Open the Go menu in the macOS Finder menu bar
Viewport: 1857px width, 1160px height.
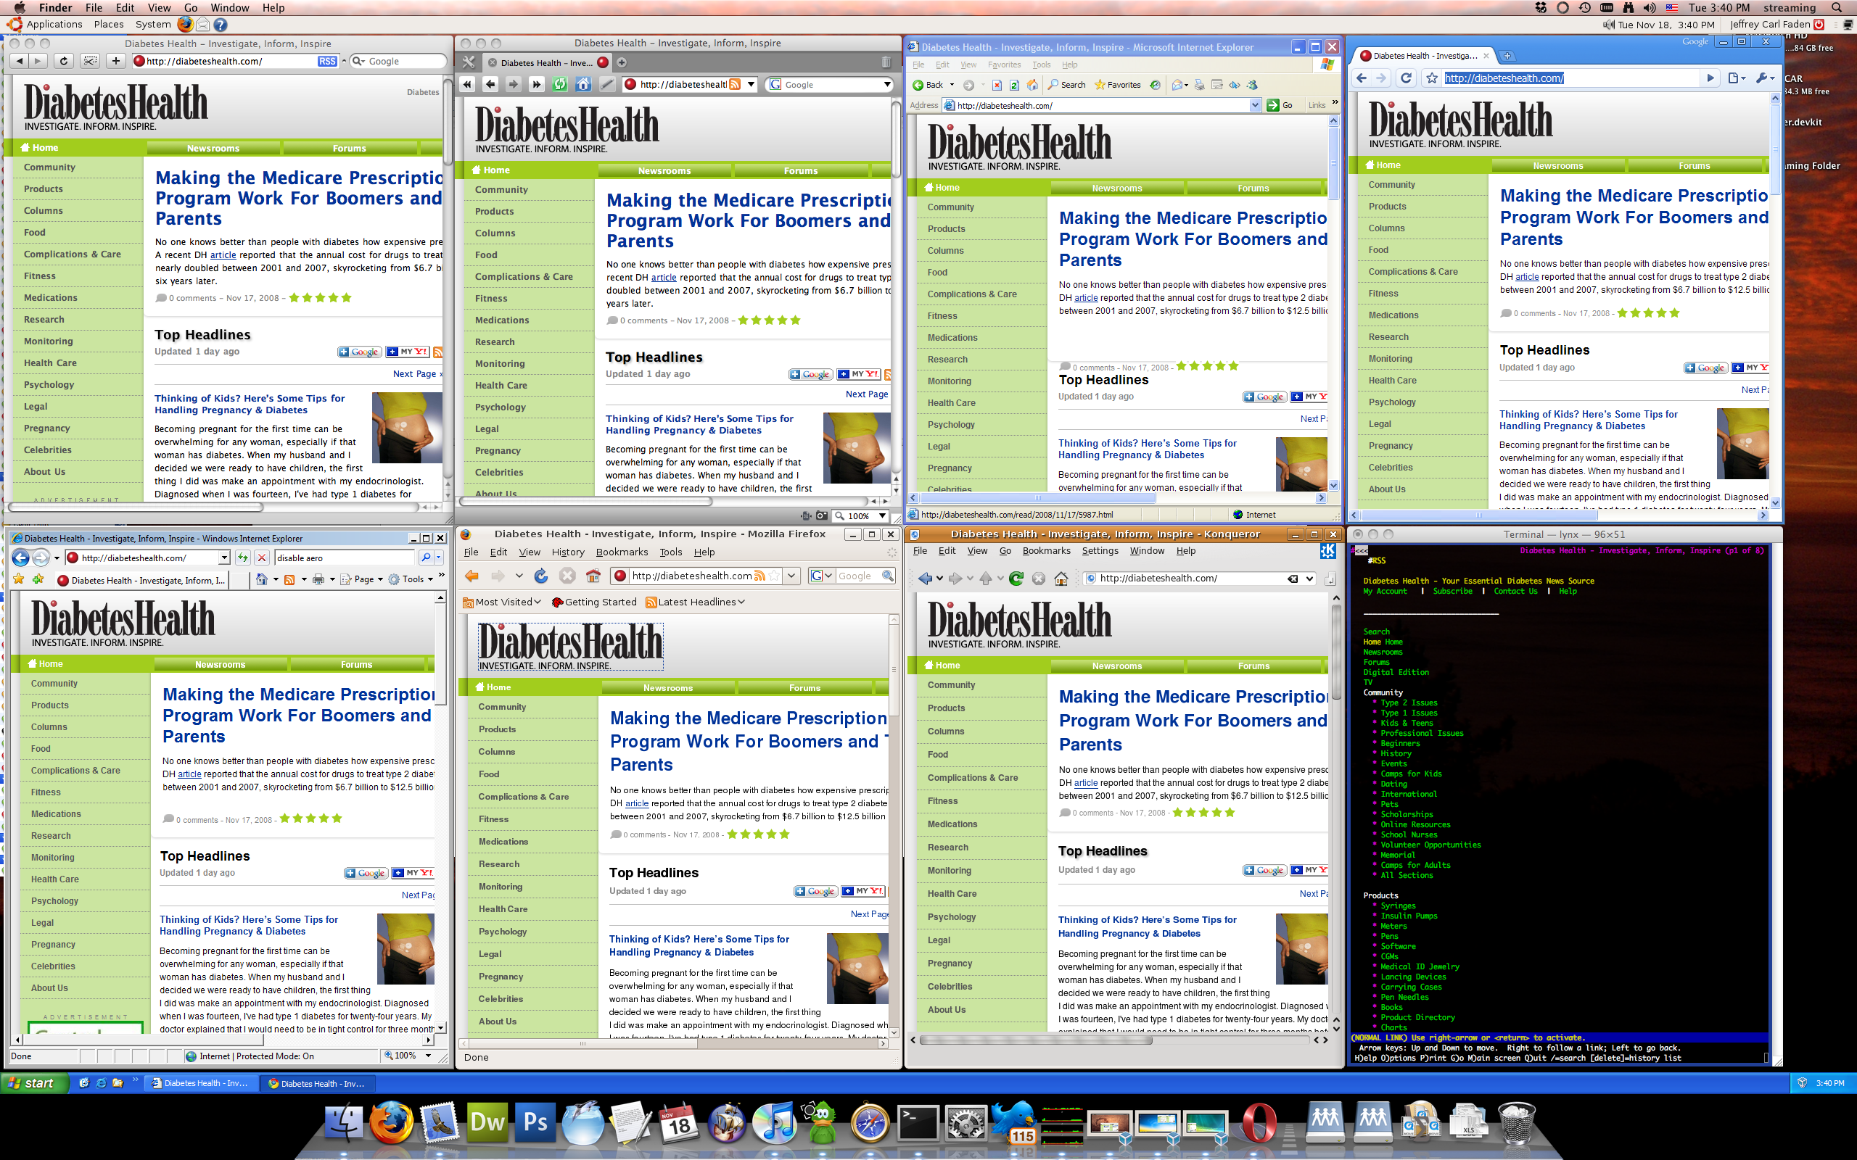click(x=190, y=8)
